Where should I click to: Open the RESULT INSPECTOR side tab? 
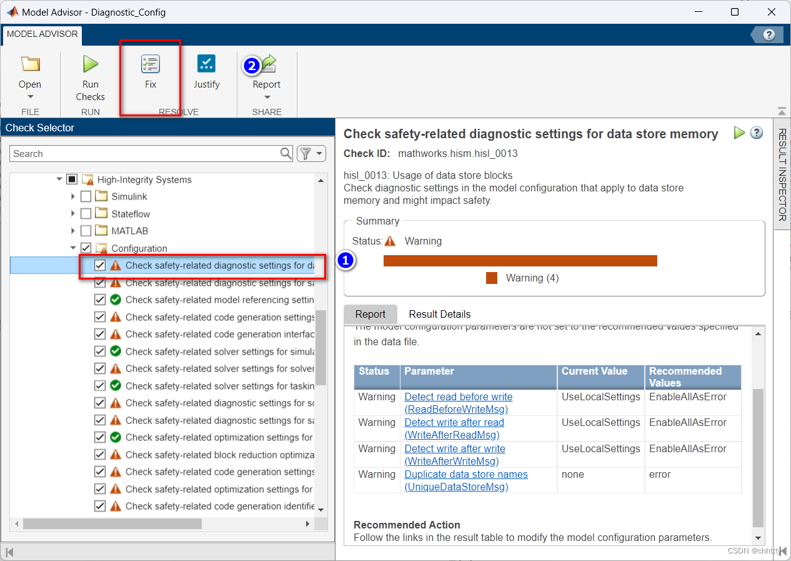(782, 176)
